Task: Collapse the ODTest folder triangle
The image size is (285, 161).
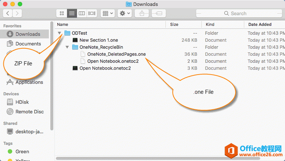Action: point(60,33)
